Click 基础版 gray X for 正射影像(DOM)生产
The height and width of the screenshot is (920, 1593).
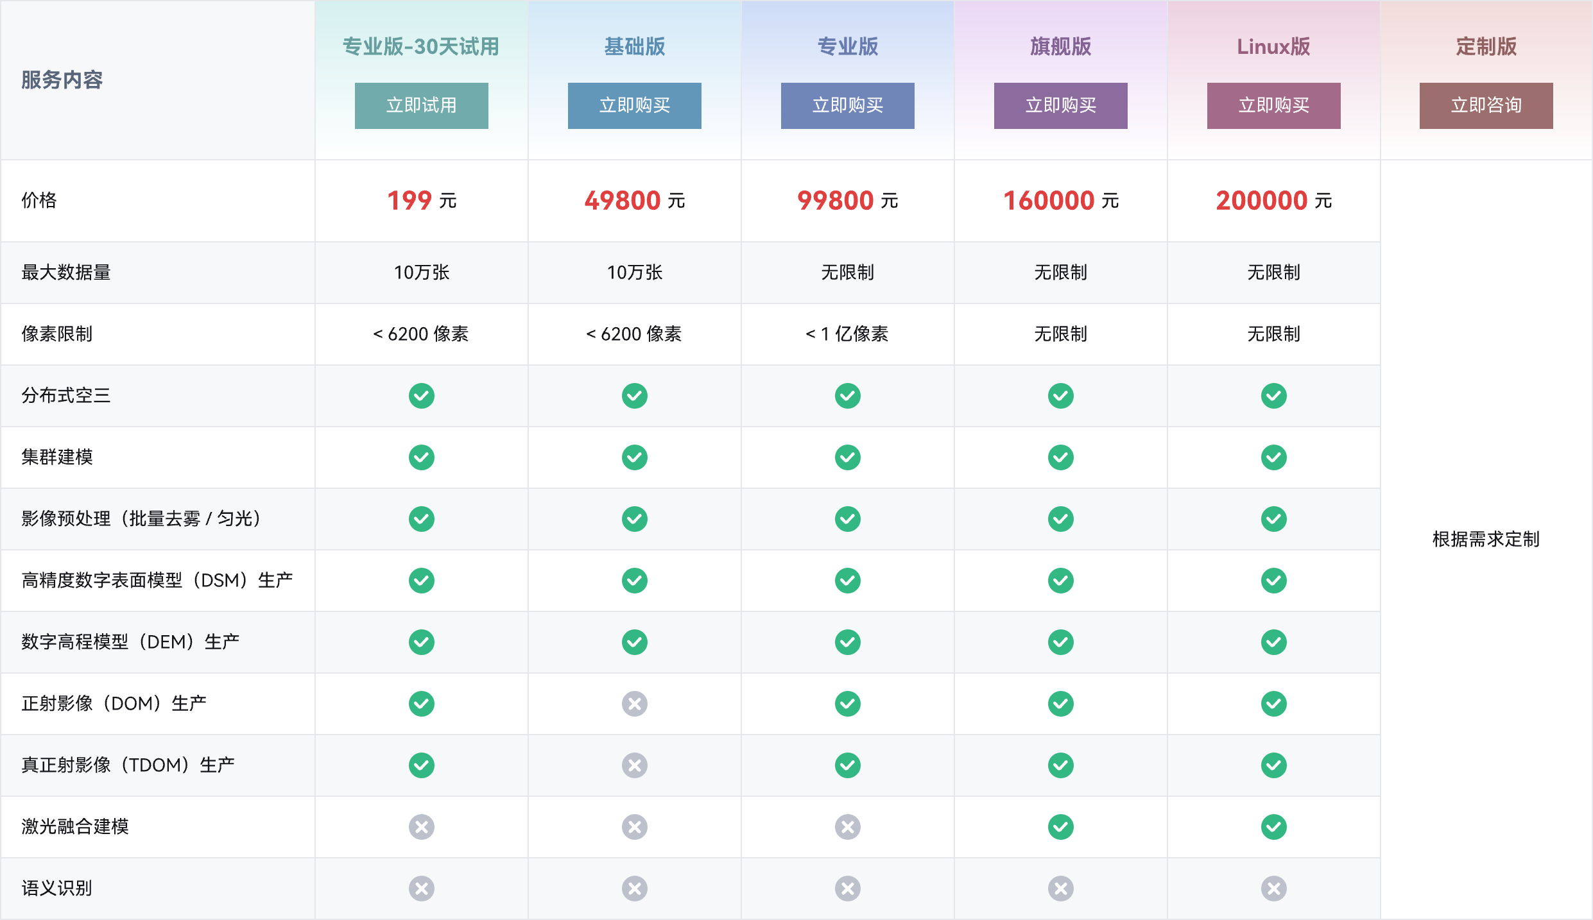coord(634,704)
